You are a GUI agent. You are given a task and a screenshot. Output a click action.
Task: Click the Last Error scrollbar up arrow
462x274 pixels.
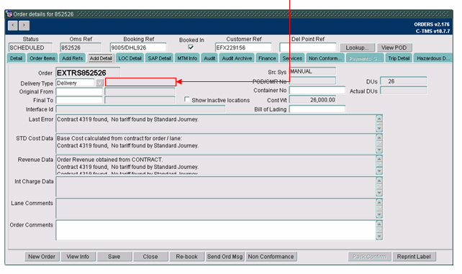click(379, 119)
